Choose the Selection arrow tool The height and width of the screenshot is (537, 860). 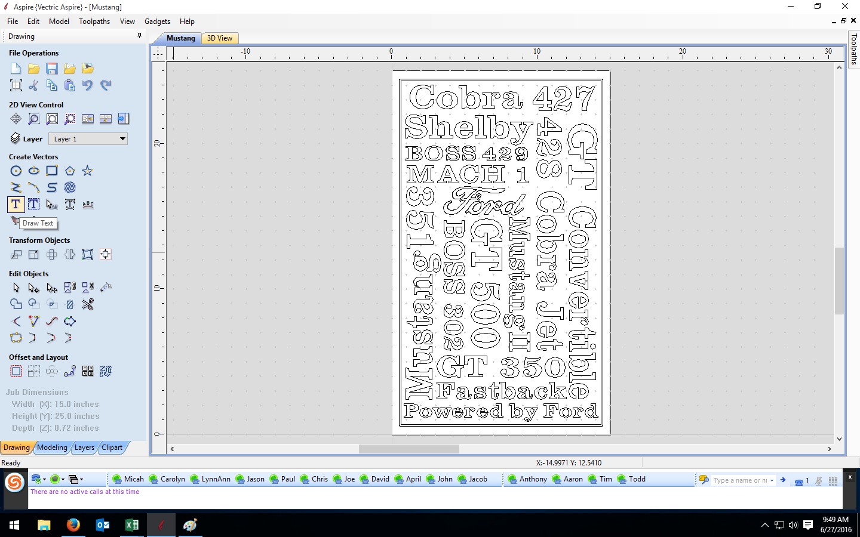pyautogui.click(x=16, y=288)
